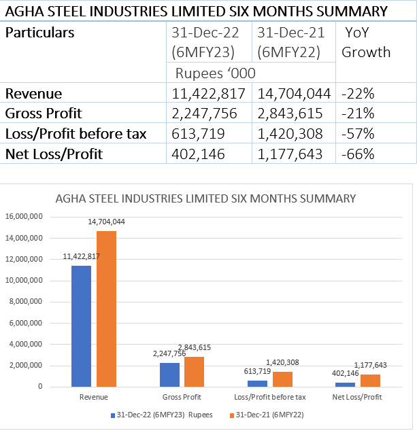
Task: Click the -21% growth cell
Action: tap(358, 114)
